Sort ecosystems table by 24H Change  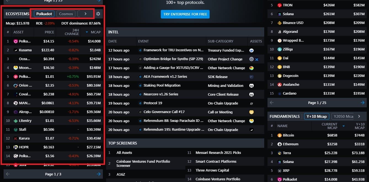pos(72,32)
